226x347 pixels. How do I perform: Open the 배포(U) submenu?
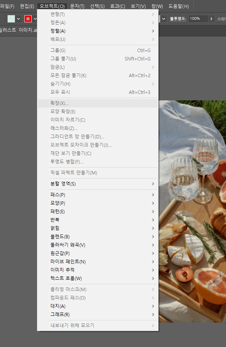coord(98,40)
